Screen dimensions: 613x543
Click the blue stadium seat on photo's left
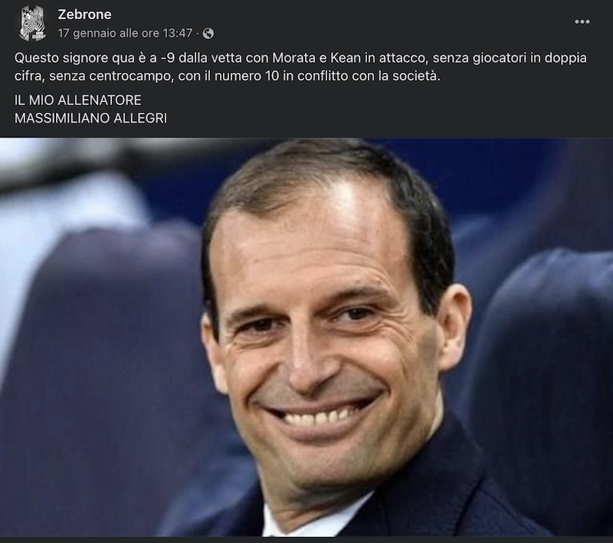[x=98, y=352]
